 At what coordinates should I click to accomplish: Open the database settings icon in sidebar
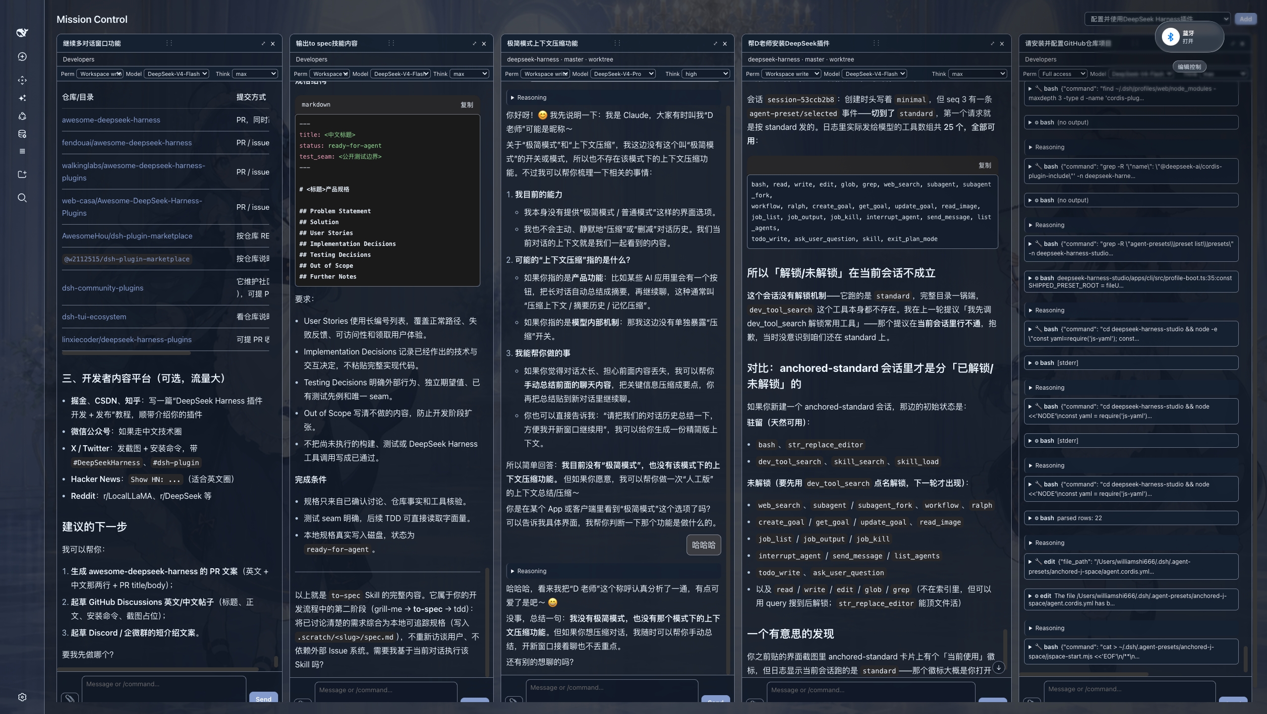pyautogui.click(x=22, y=134)
